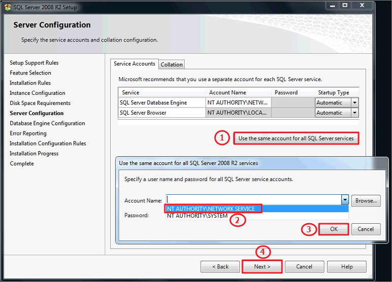This screenshot has width=392, height=282.
Task: Minimize the SQL Server Setup window
Action: [x=332, y=6]
